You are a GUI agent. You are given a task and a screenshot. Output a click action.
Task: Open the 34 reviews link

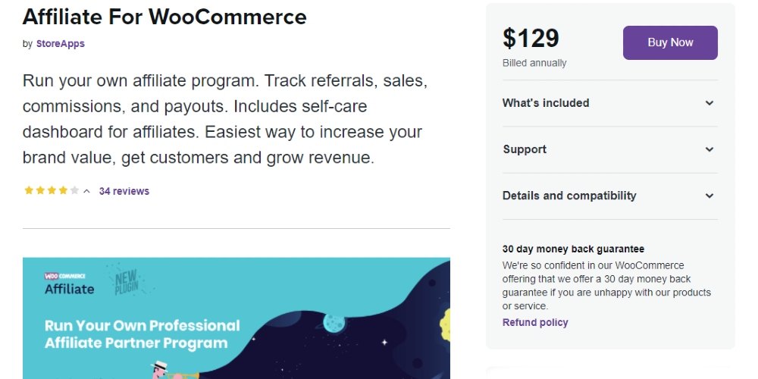[124, 191]
